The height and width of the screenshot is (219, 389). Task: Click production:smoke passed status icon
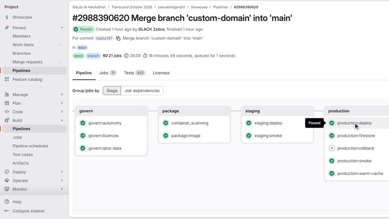coord(332,161)
